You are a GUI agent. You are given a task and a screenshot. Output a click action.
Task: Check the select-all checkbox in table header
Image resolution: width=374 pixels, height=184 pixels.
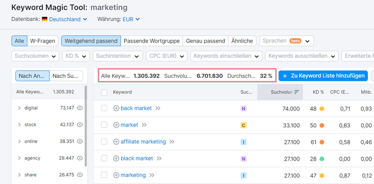point(104,92)
